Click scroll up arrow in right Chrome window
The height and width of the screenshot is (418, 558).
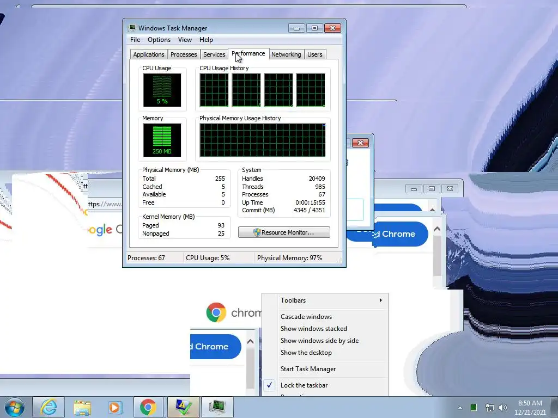(x=437, y=229)
